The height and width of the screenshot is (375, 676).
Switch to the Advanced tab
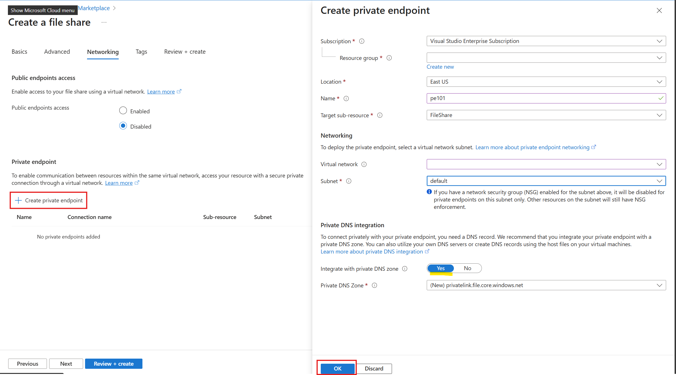pos(57,52)
